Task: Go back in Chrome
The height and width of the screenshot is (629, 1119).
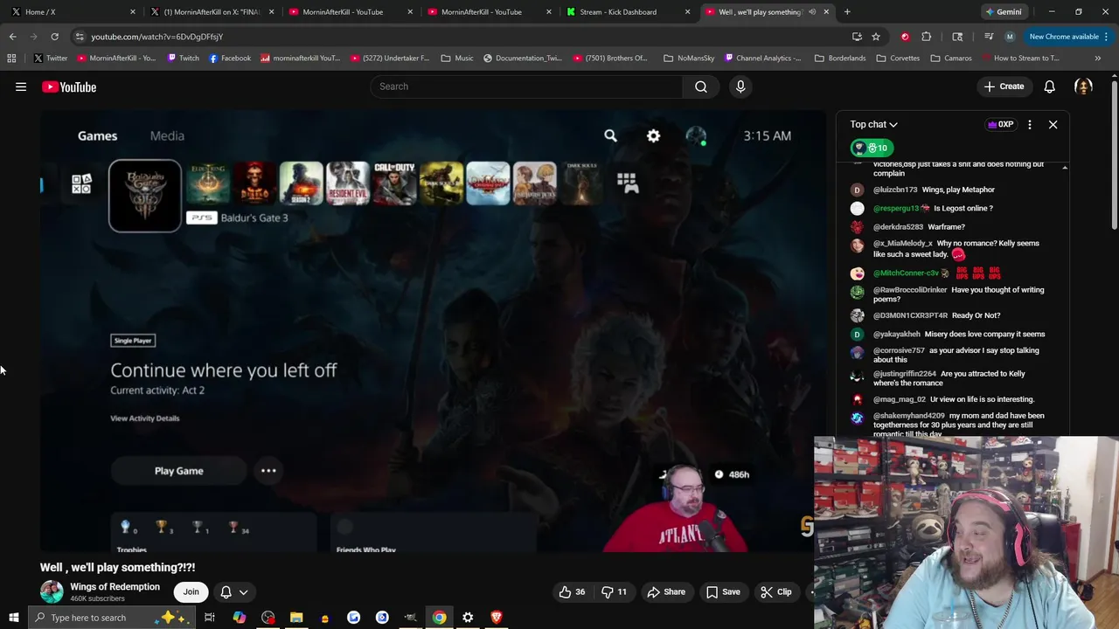Action: pyautogui.click(x=12, y=37)
